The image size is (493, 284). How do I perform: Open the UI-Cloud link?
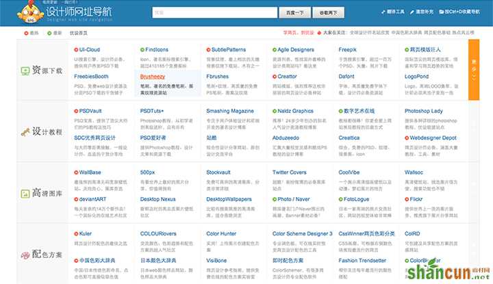[x=89, y=50]
